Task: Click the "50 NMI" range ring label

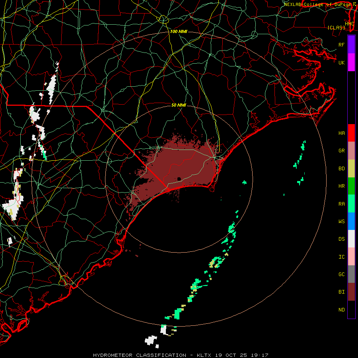Action: 179,105
